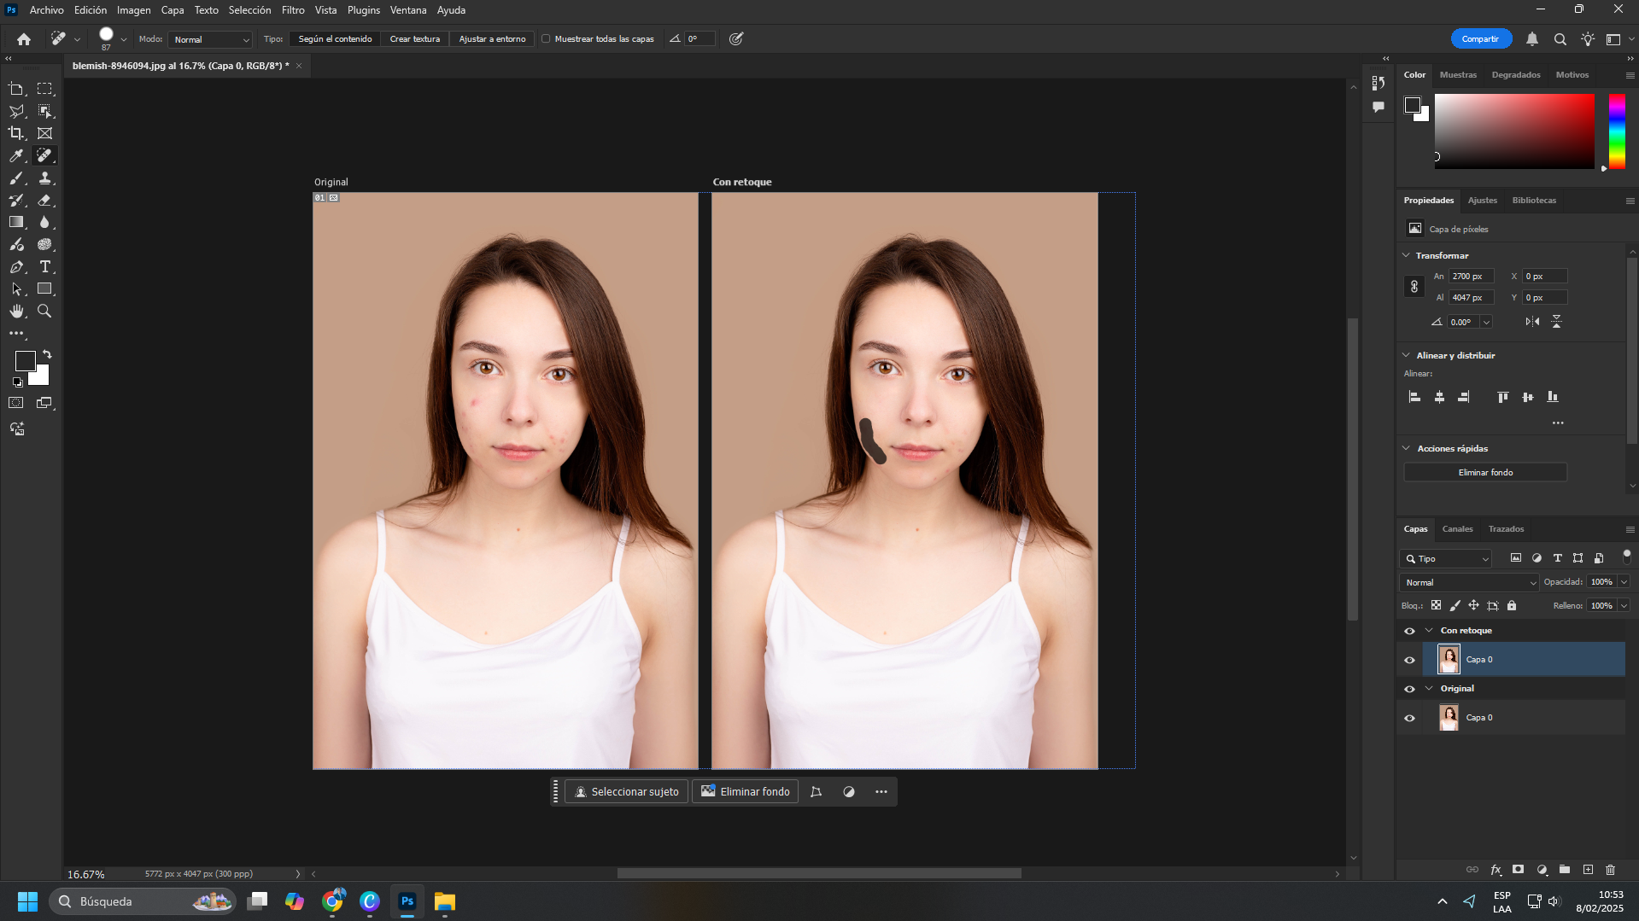Add a layer mask from Layers panel
The width and height of the screenshot is (1639, 921).
point(1518,870)
